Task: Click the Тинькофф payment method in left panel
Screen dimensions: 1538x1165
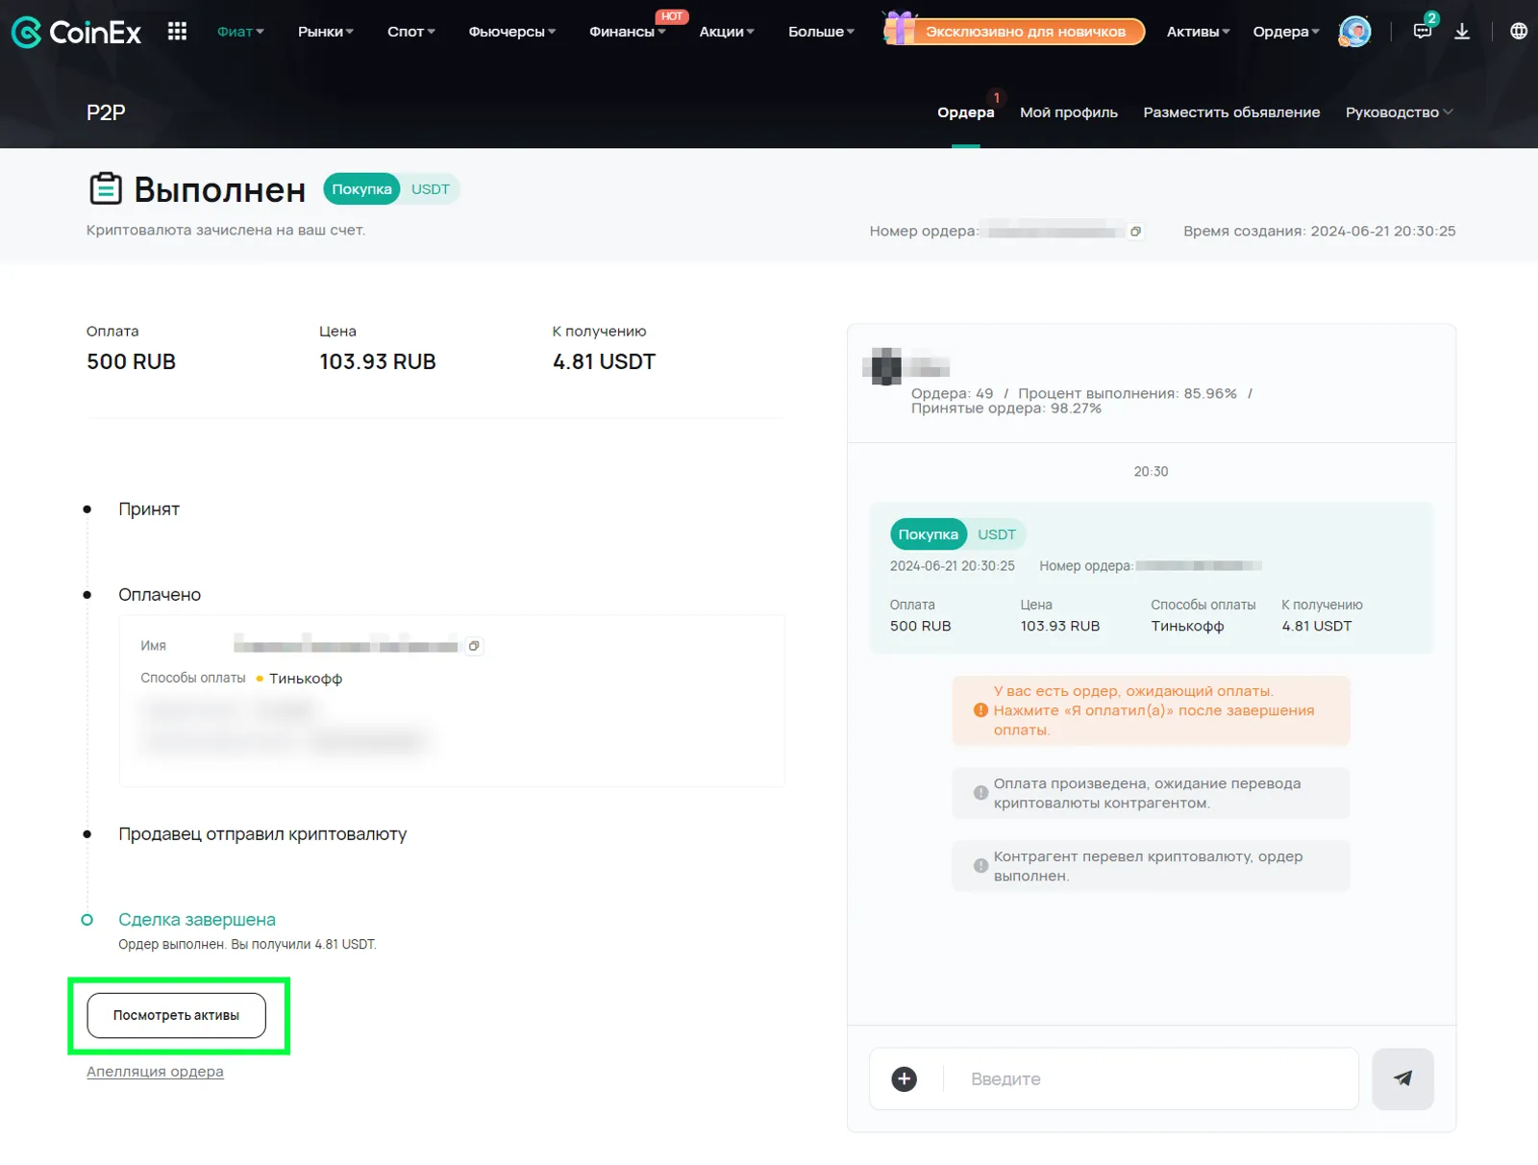Action: (x=306, y=679)
